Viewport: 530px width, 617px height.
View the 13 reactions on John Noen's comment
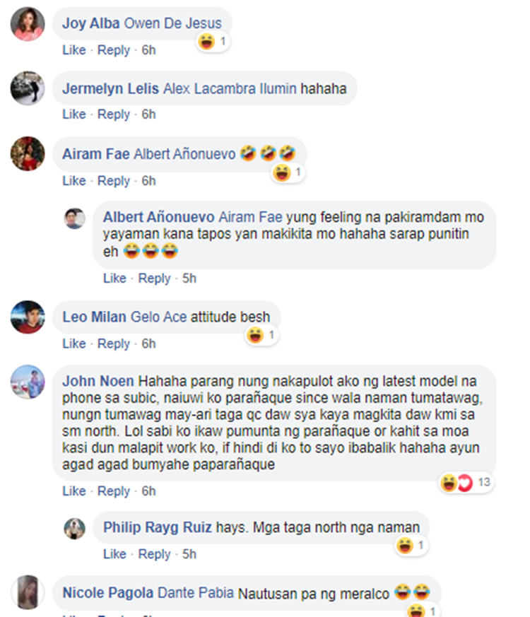click(484, 482)
